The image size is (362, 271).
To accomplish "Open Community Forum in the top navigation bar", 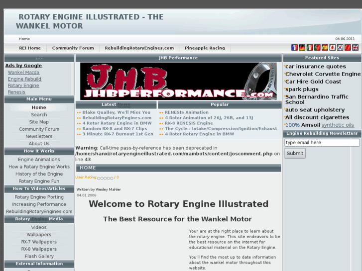I will click(x=73, y=48).
